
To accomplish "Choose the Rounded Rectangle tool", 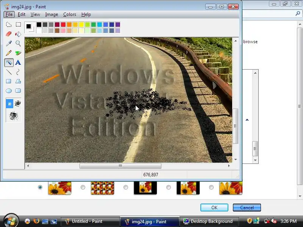I will point(18,91).
